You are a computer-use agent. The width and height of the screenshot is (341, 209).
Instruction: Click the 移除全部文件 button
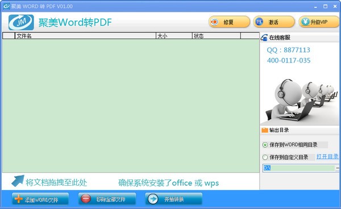107,199
